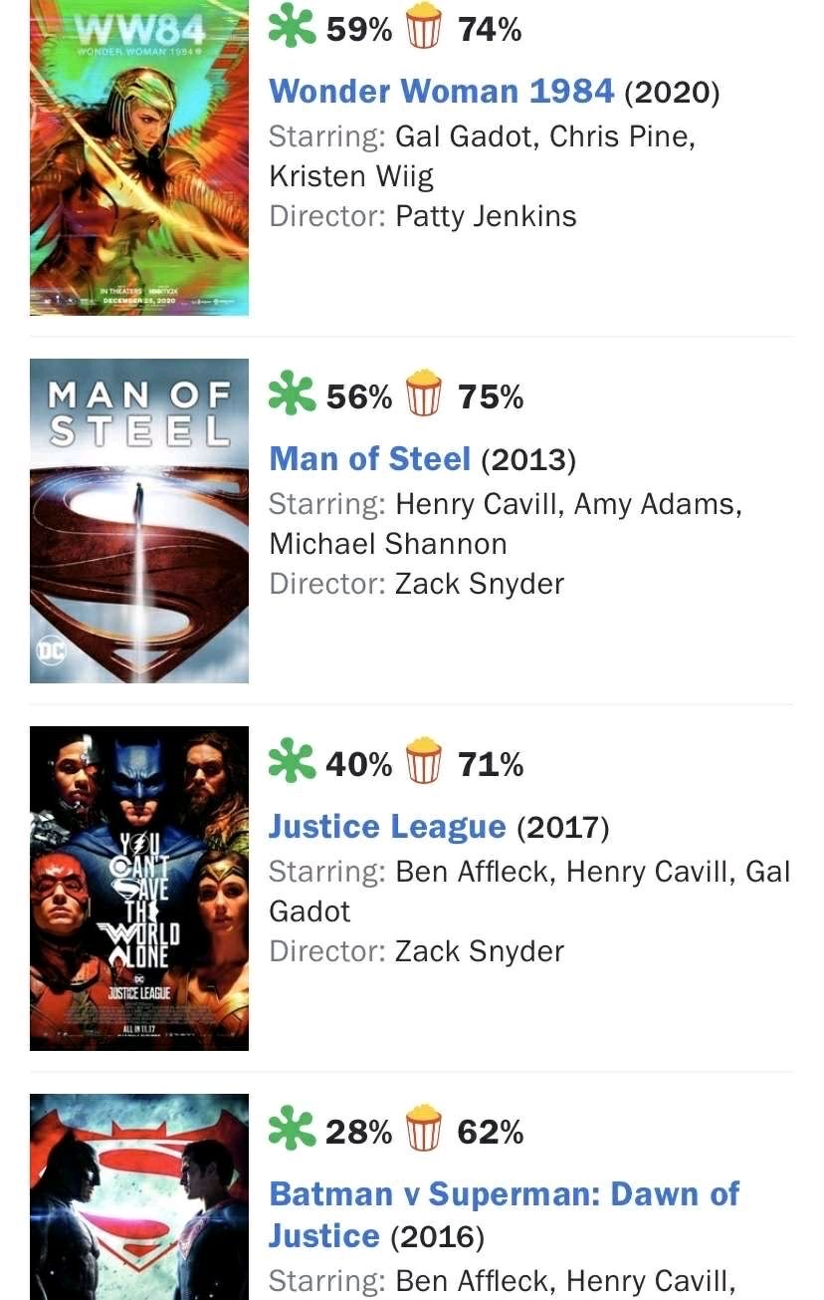Viewport: 824px width, 1300px height.
Task: Tap the Justice League poster thumbnail
Action: 139,889
